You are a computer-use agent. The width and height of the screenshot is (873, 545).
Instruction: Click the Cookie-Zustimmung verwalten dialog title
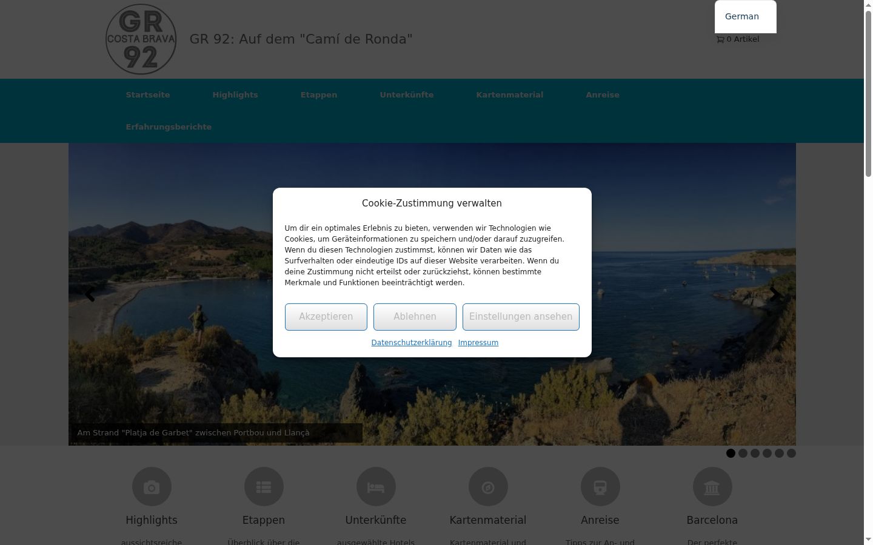pos(432,203)
